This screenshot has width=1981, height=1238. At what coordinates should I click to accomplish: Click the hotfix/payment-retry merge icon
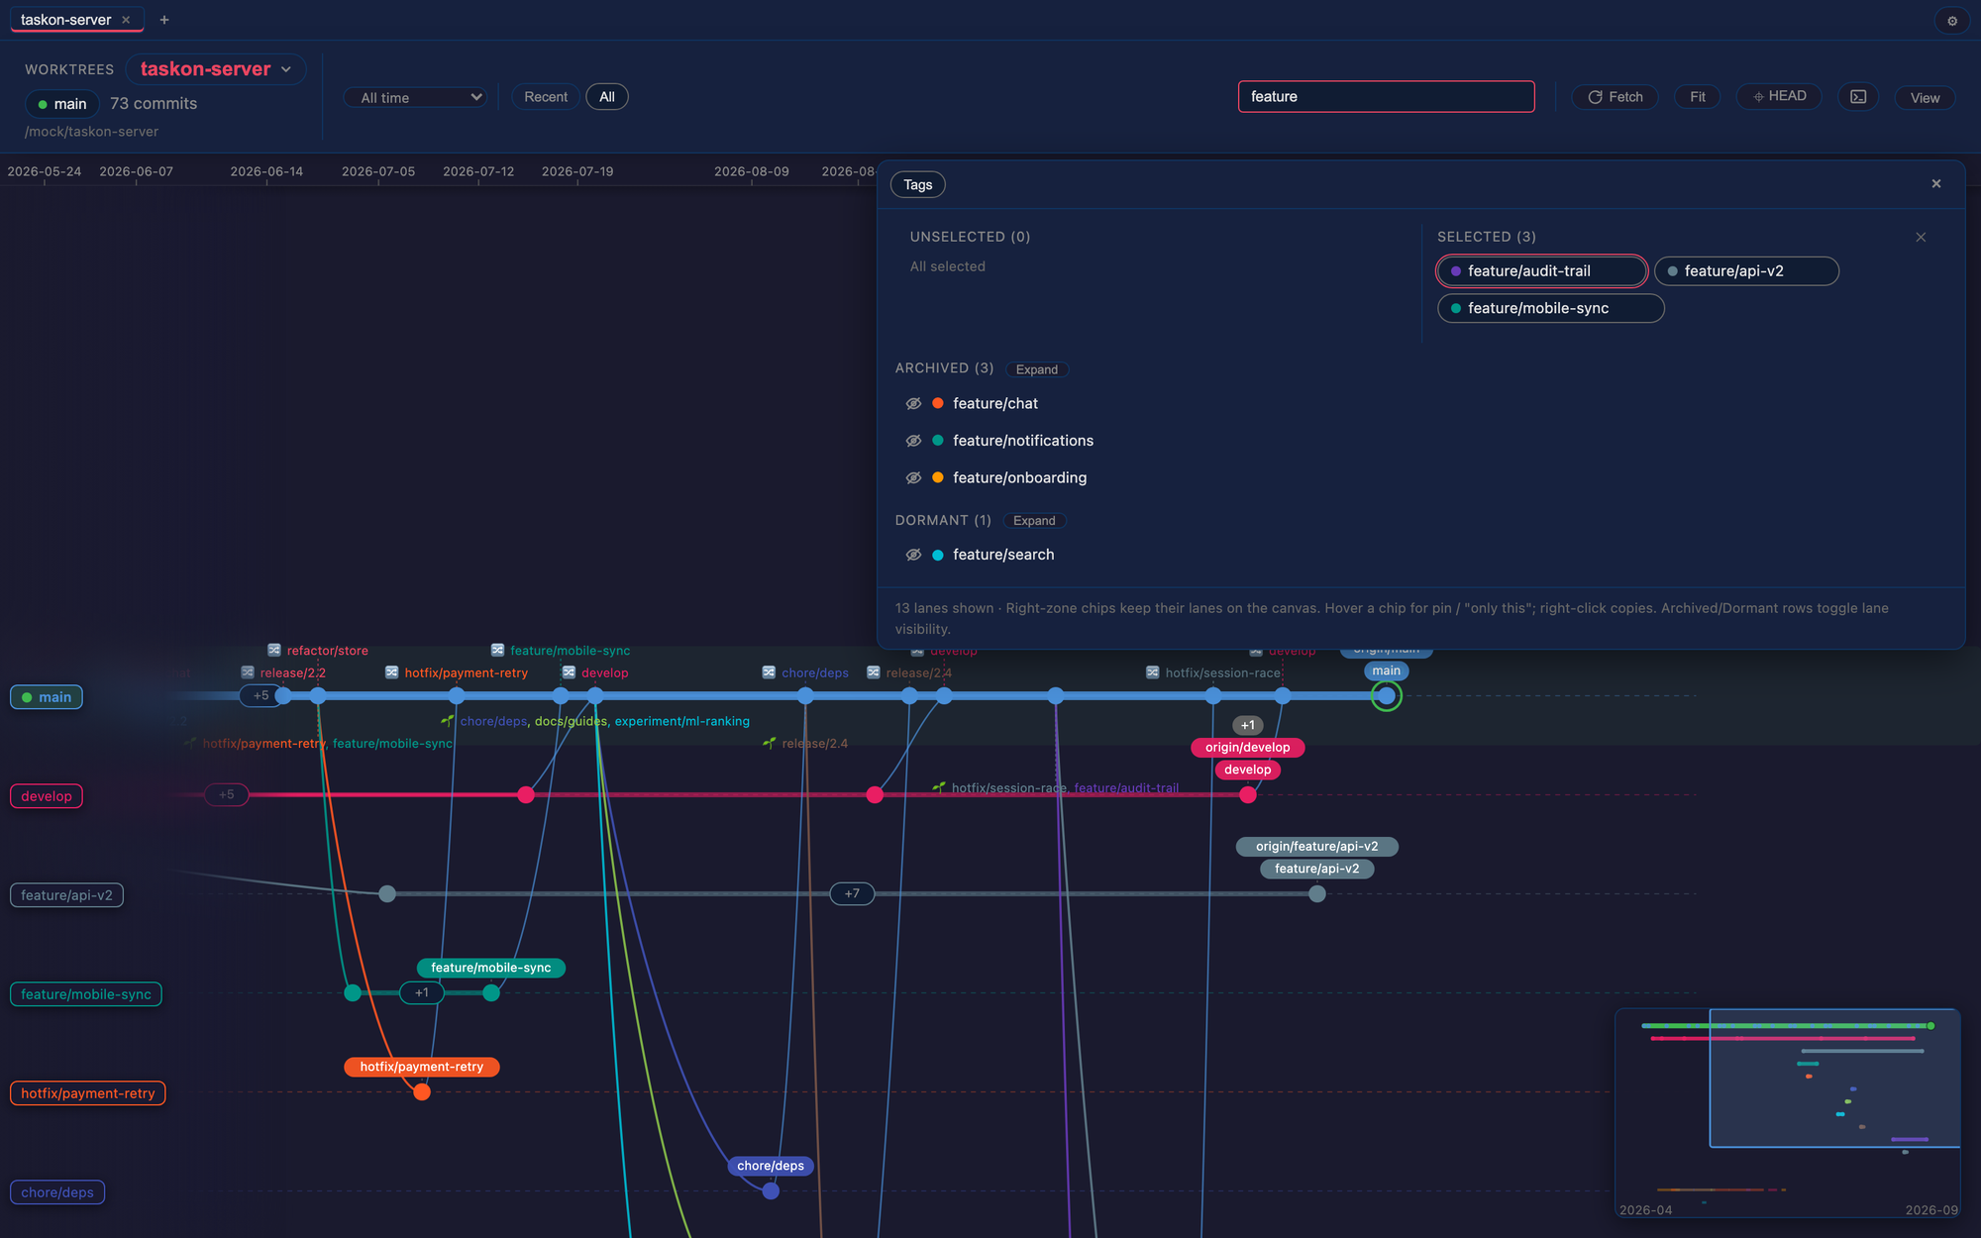click(x=392, y=672)
